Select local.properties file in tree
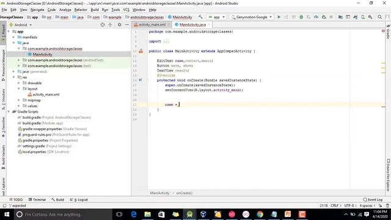 [x=43, y=152]
